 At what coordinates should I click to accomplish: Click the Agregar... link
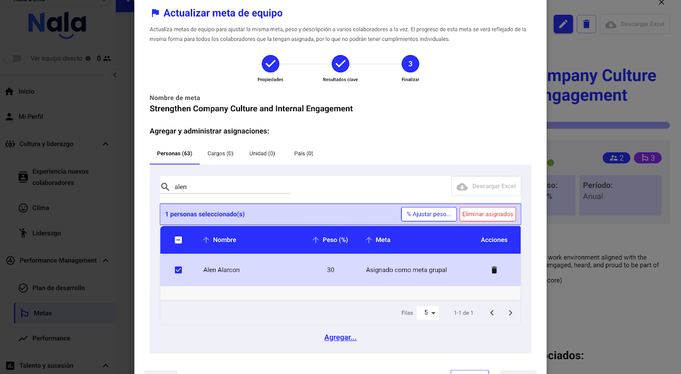coord(340,337)
